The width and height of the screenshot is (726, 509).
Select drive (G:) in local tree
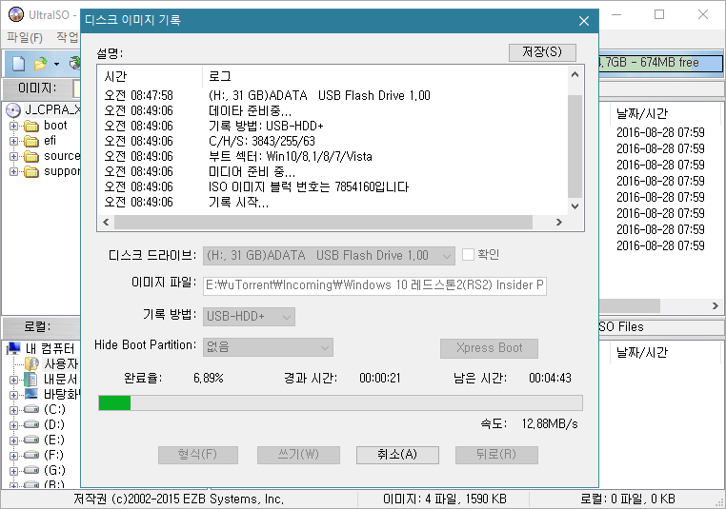coord(54,471)
